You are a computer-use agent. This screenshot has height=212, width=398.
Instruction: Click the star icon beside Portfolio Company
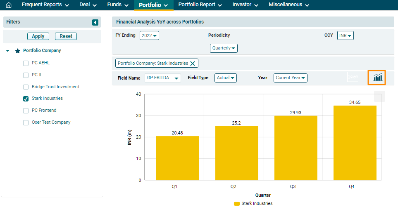tap(17, 51)
